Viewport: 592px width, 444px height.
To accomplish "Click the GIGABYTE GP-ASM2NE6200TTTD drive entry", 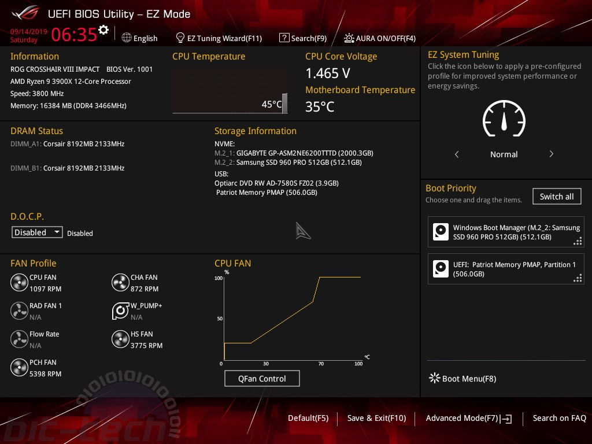I will [x=294, y=153].
